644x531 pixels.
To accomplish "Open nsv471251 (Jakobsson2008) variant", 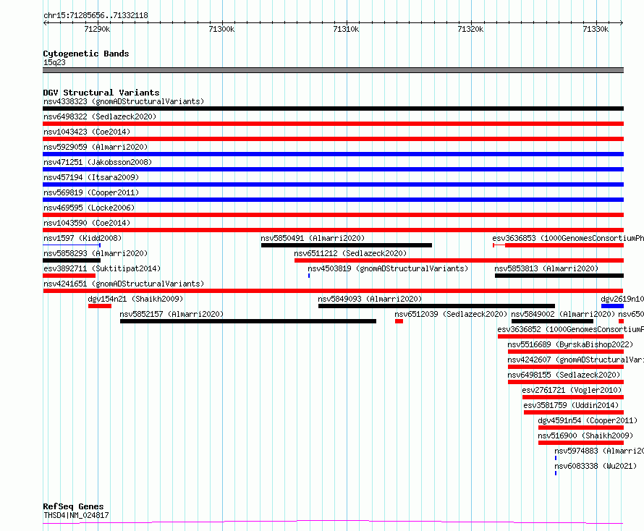I will pyautogui.click(x=98, y=162).
